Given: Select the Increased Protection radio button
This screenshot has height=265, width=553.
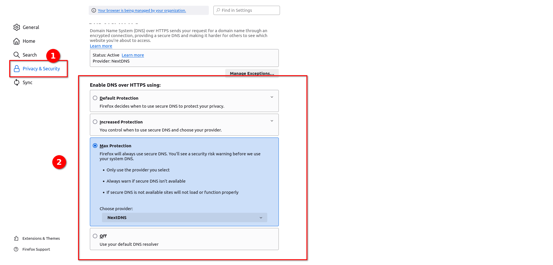Looking at the screenshot, I should (x=95, y=122).
